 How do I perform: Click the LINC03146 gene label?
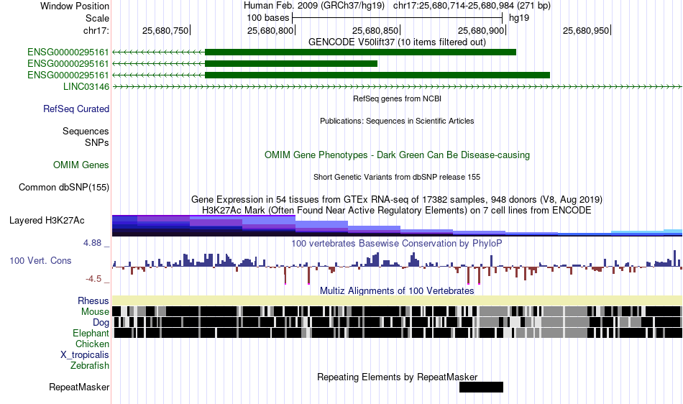[x=86, y=87]
